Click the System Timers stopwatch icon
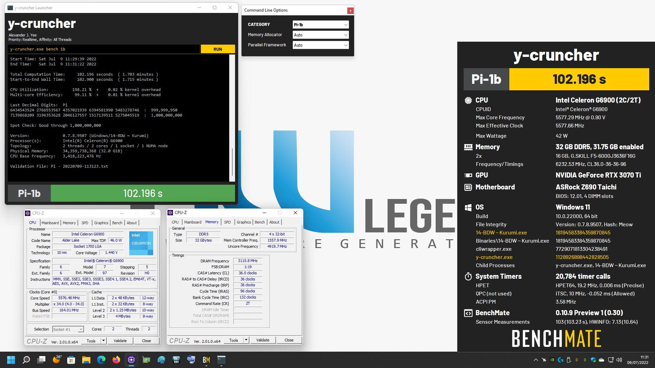655x368 pixels. (x=468, y=276)
